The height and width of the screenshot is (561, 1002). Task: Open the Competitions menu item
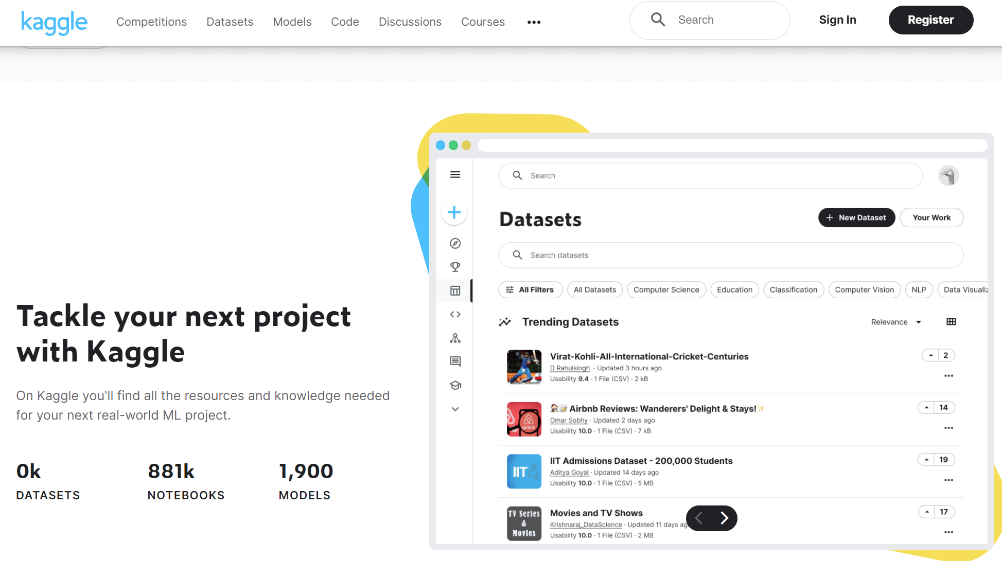pos(151,22)
